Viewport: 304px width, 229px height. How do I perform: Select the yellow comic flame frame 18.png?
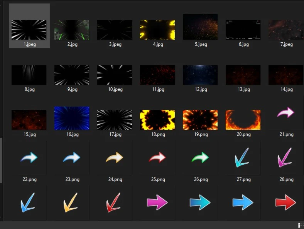[157, 120]
